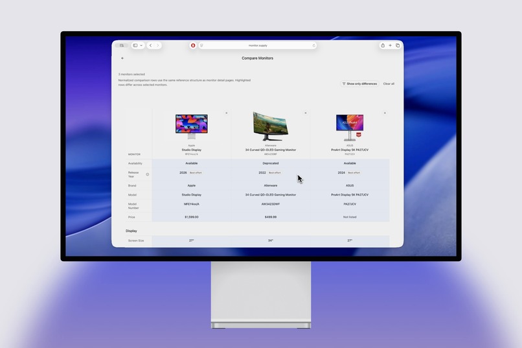Open the share icon in browser toolbar
Image resolution: width=522 pixels, height=348 pixels.
[383, 45]
